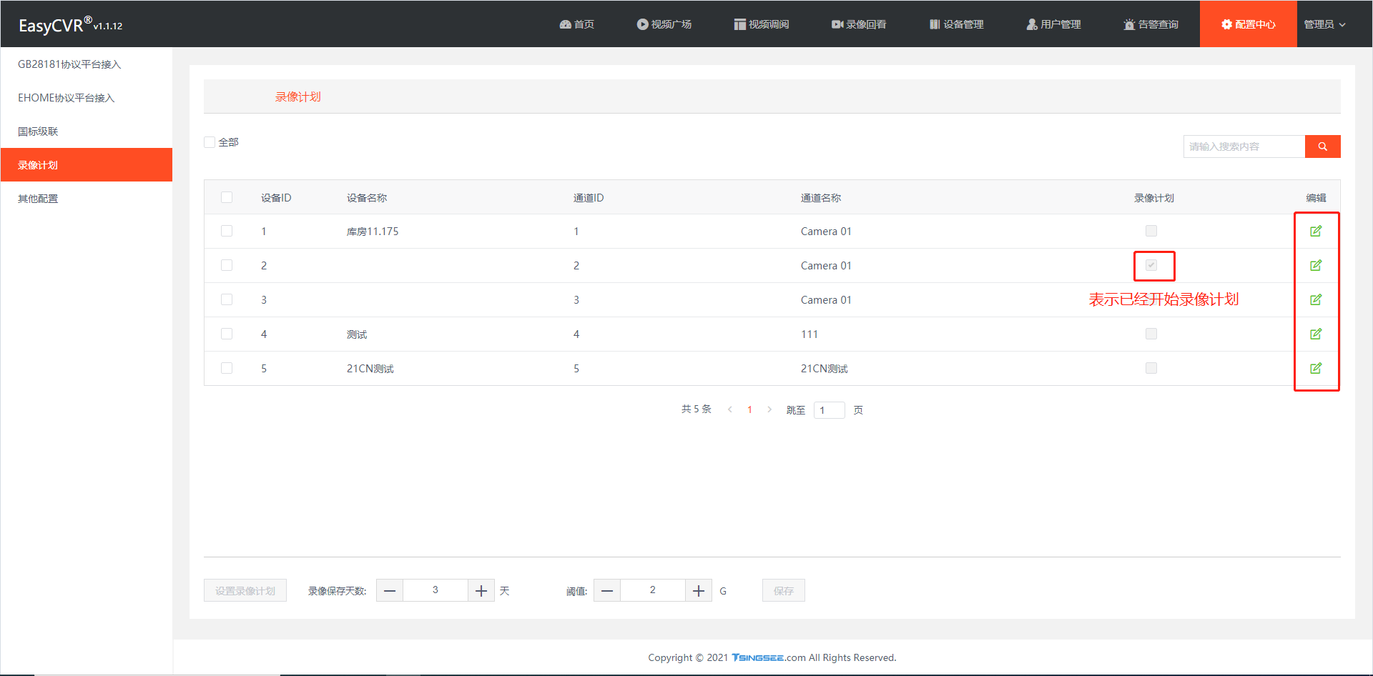1373x676 pixels.
Task: Click Camera 01 in row 3
Action: 826,300
